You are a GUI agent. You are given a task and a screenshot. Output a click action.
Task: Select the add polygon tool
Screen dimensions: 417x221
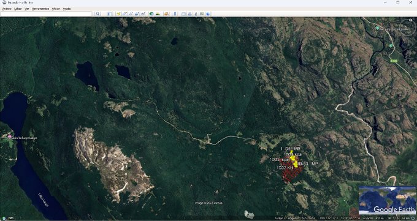(x=124, y=13)
